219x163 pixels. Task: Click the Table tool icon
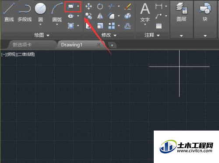tap(159, 26)
